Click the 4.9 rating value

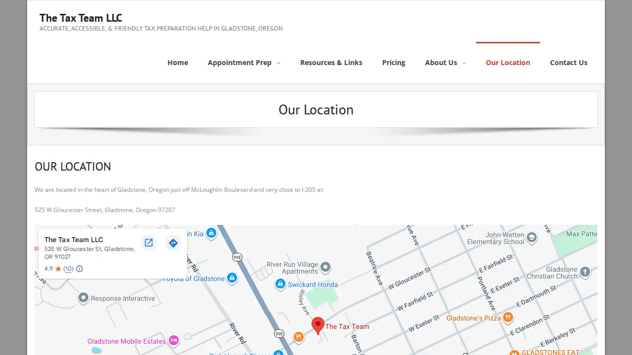(x=48, y=269)
